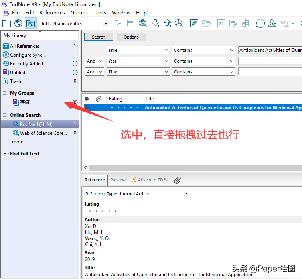Image resolution: width=302 pixels, height=279 pixels.
Task: Open the Year search field dropdown
Action: (138, 61)
